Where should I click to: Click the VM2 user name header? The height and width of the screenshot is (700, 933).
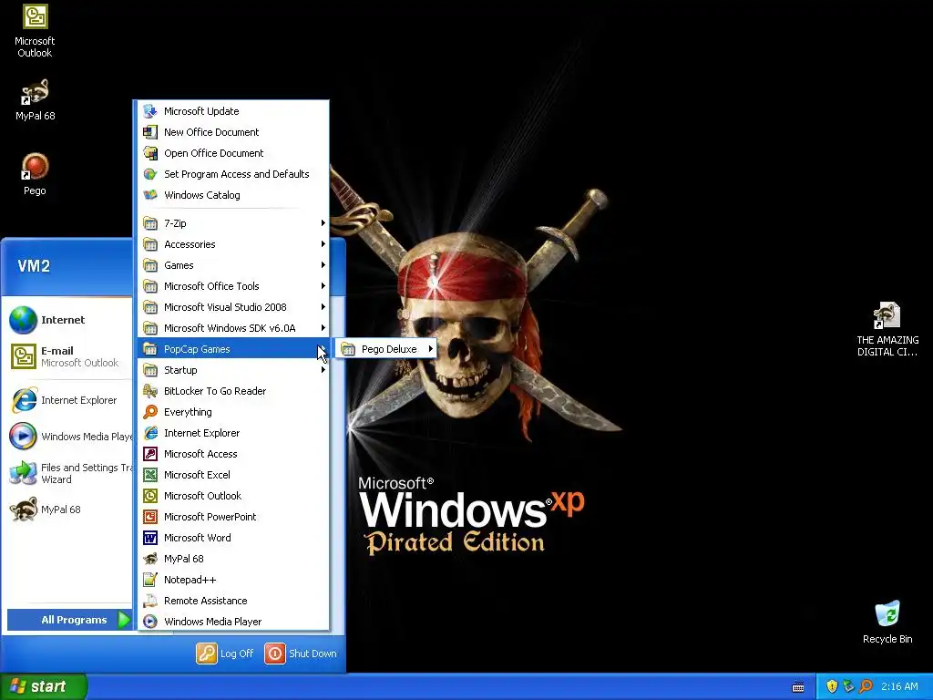pos(34,265)
